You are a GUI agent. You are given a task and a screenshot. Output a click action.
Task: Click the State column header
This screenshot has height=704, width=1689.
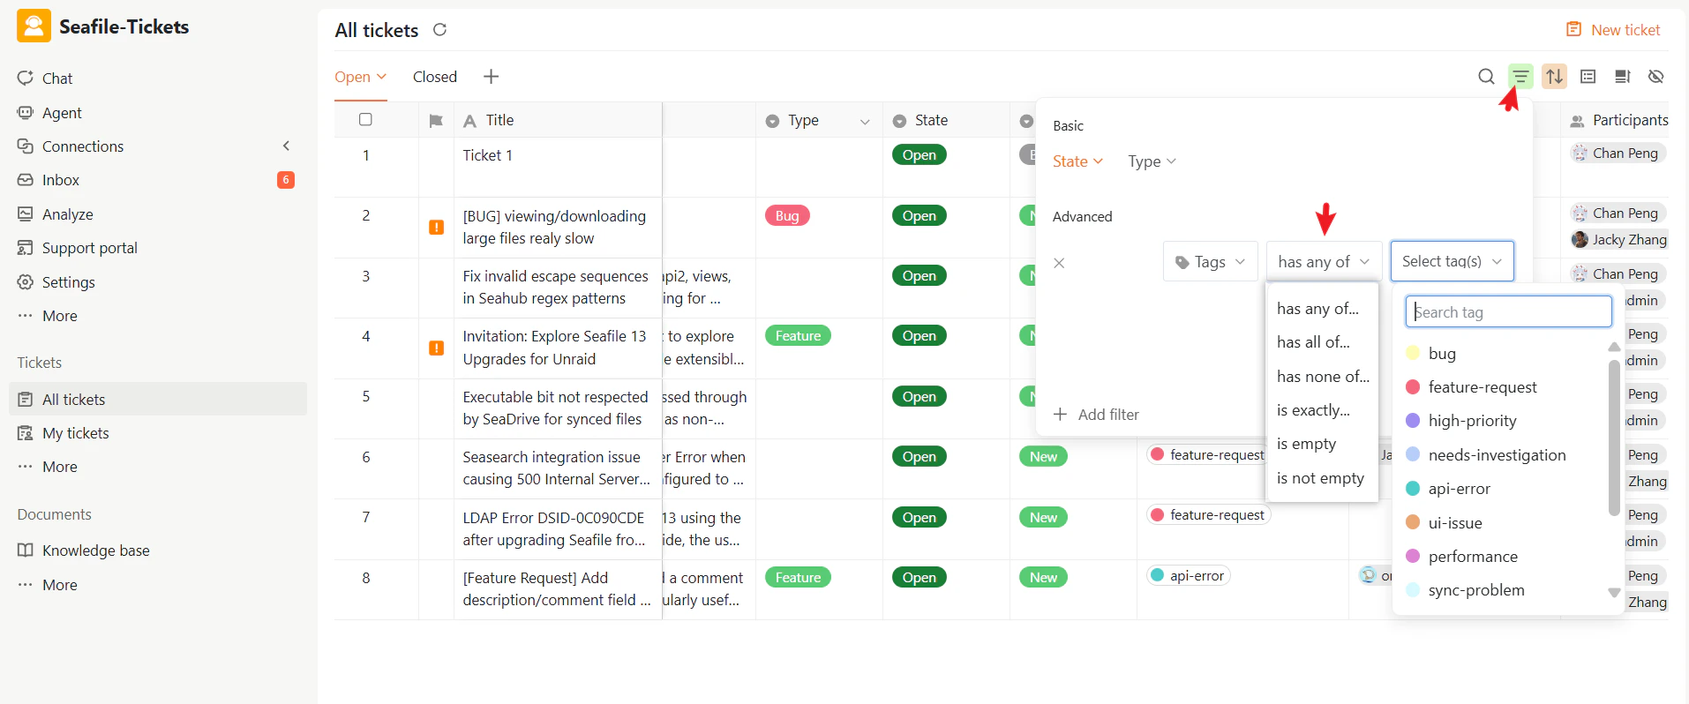click(946, 120)
